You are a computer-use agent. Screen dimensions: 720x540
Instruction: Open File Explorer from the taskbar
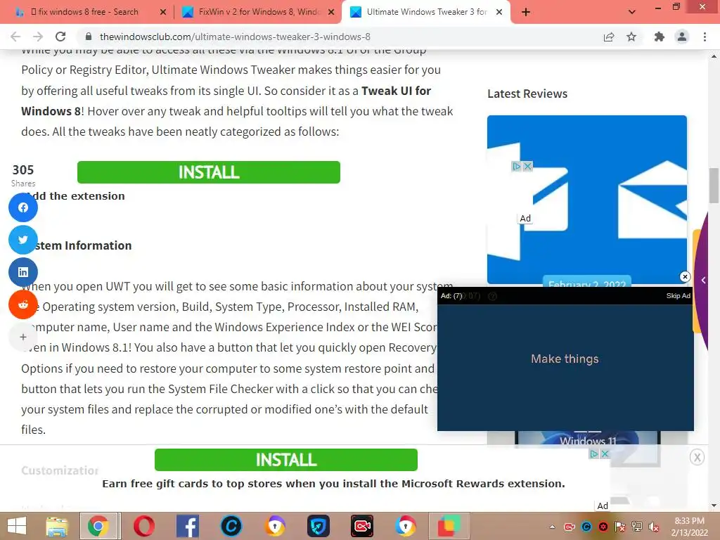[x=58, y=526]
